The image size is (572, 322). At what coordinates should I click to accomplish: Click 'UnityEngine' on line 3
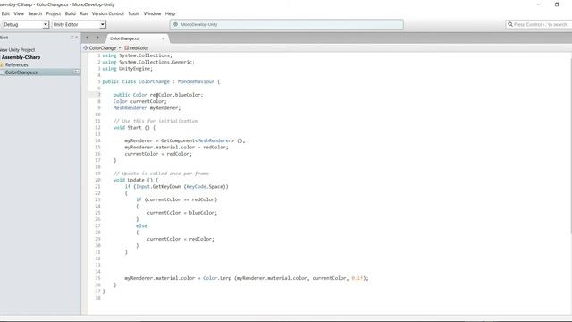[134, 69]
